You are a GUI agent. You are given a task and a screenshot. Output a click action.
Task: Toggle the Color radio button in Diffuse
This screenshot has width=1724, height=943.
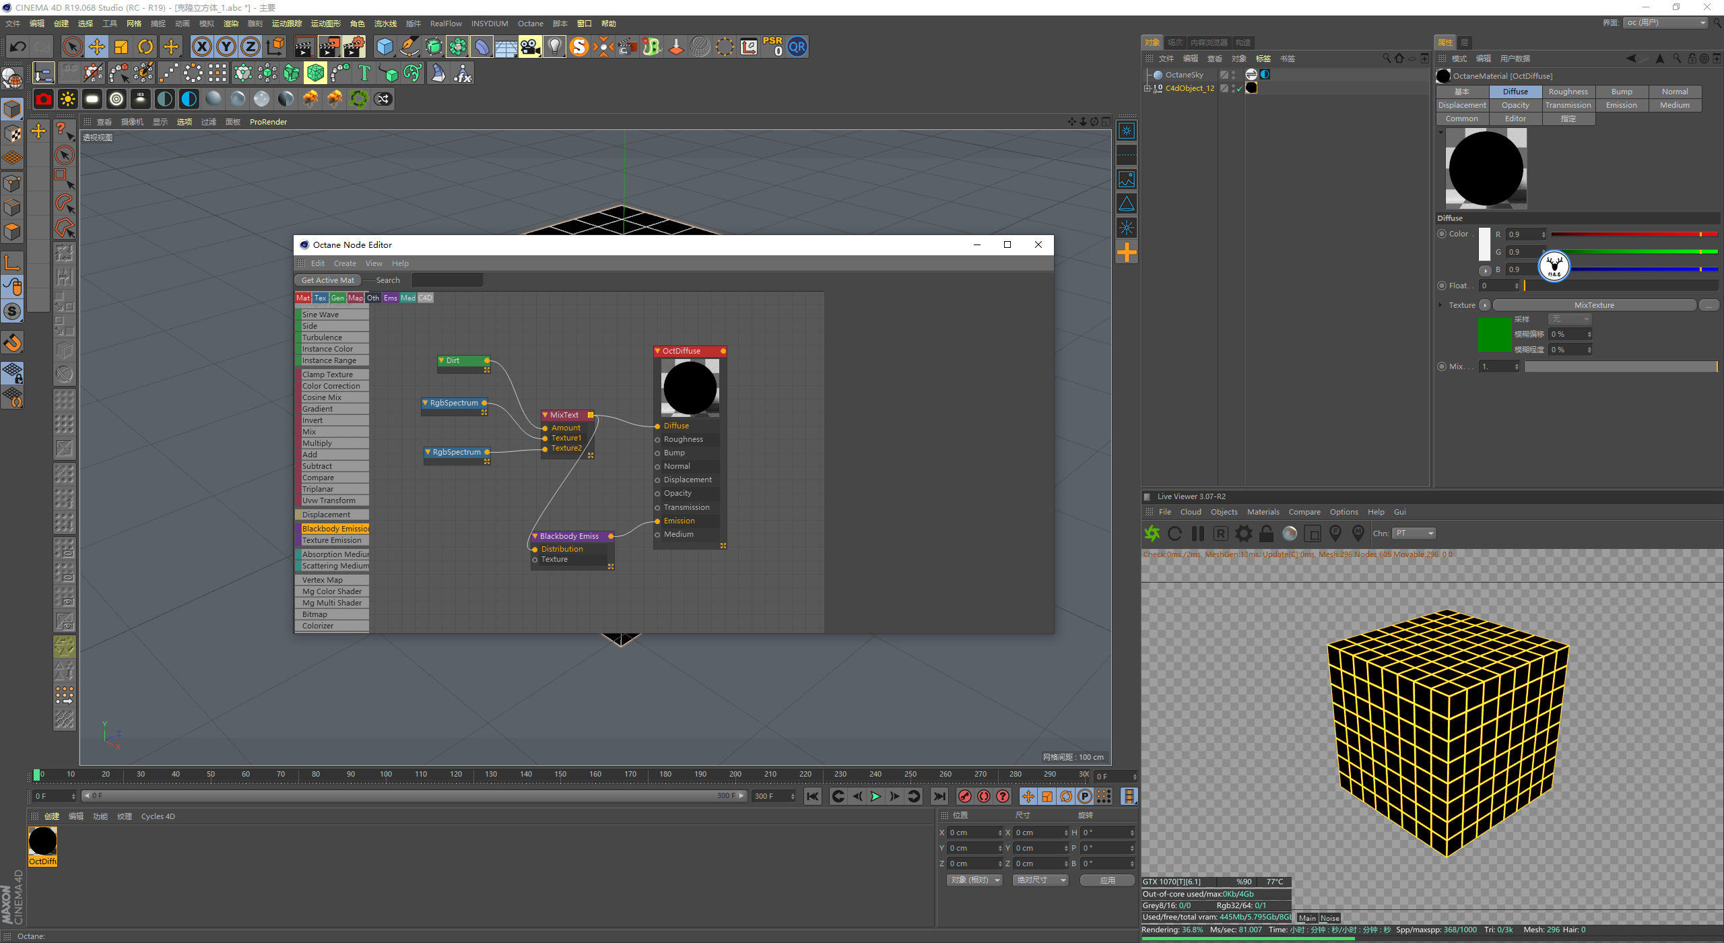[1442, 234]
